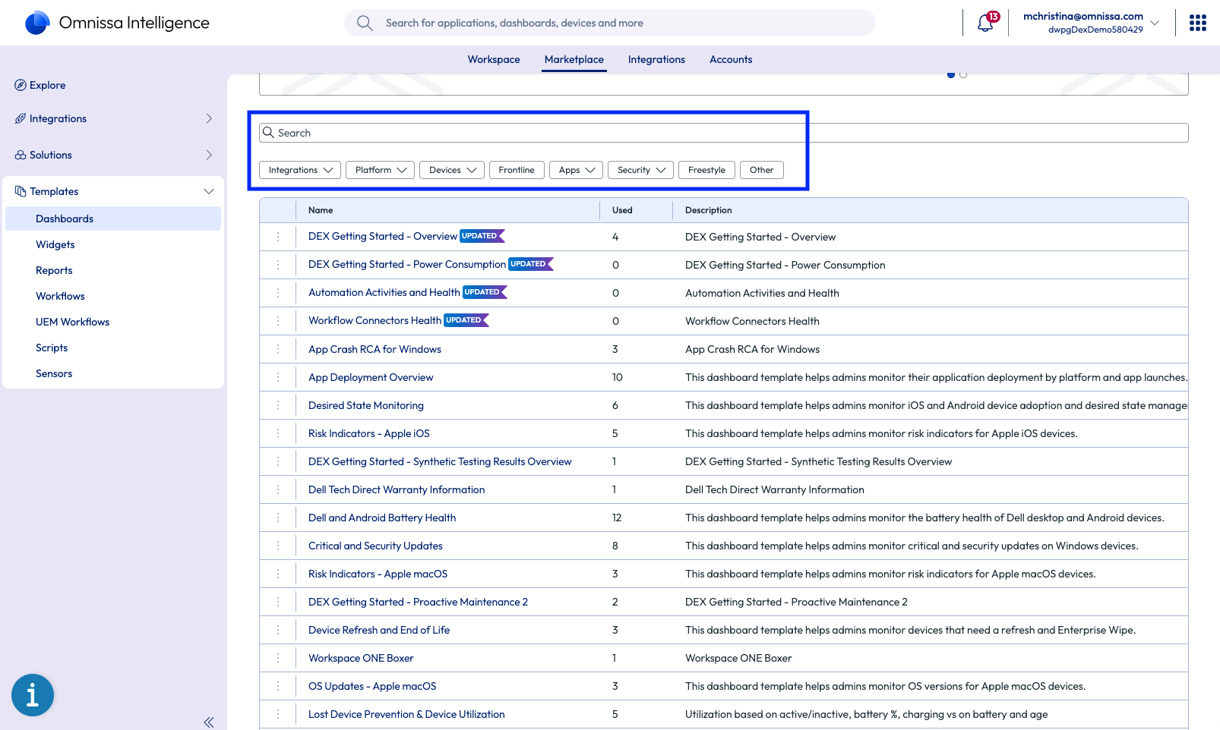
Task: Click the notifications bell icon
Action: (985, 23)
